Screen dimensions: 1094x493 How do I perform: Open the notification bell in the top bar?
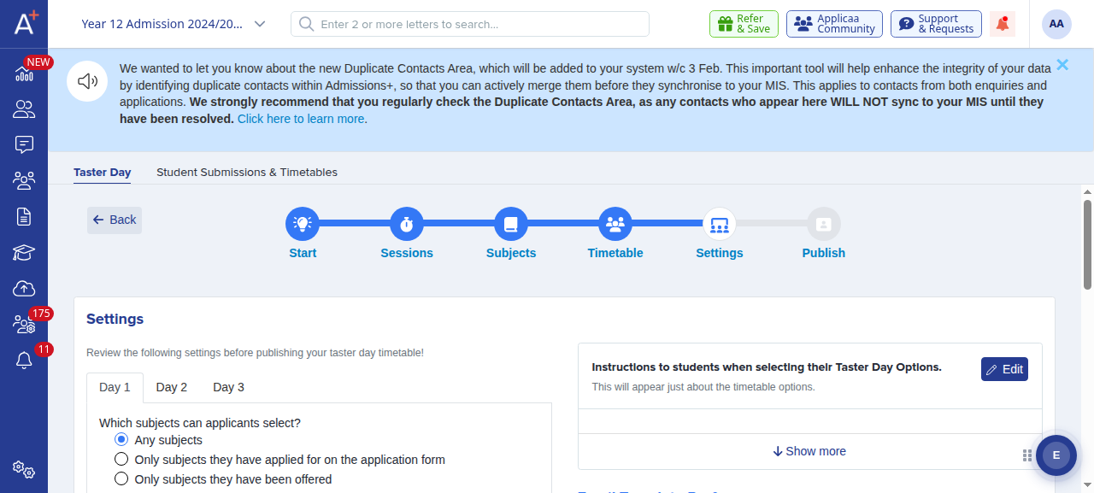click(x=1003, y=24)
